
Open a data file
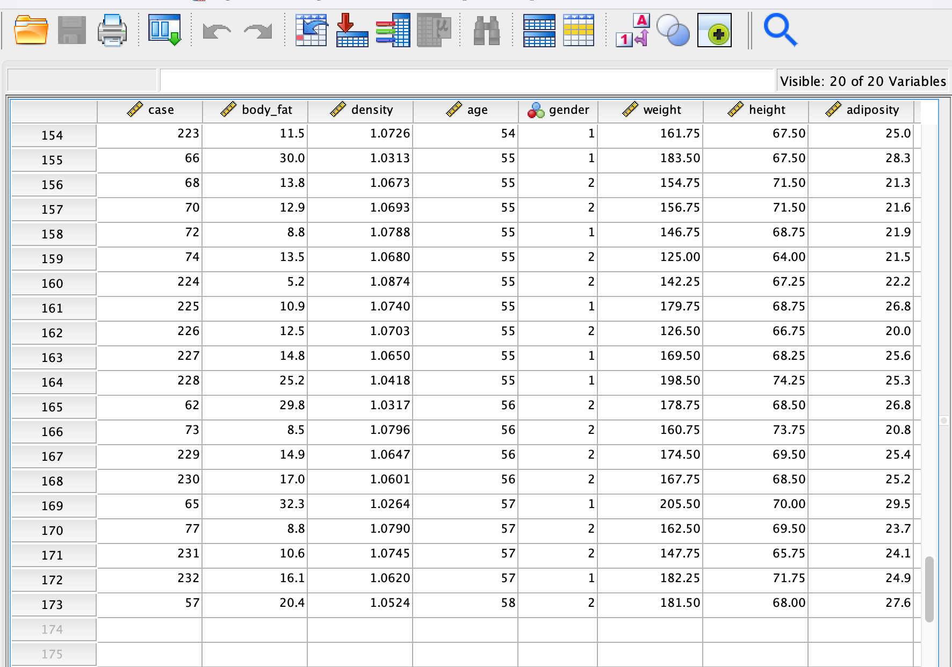tap(31, 31)
